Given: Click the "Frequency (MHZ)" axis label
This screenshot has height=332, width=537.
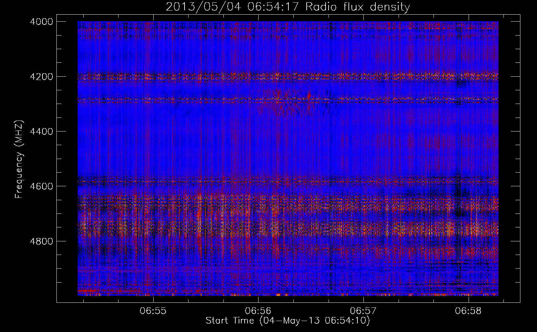Looking at the screenshot, I should 19,159.
